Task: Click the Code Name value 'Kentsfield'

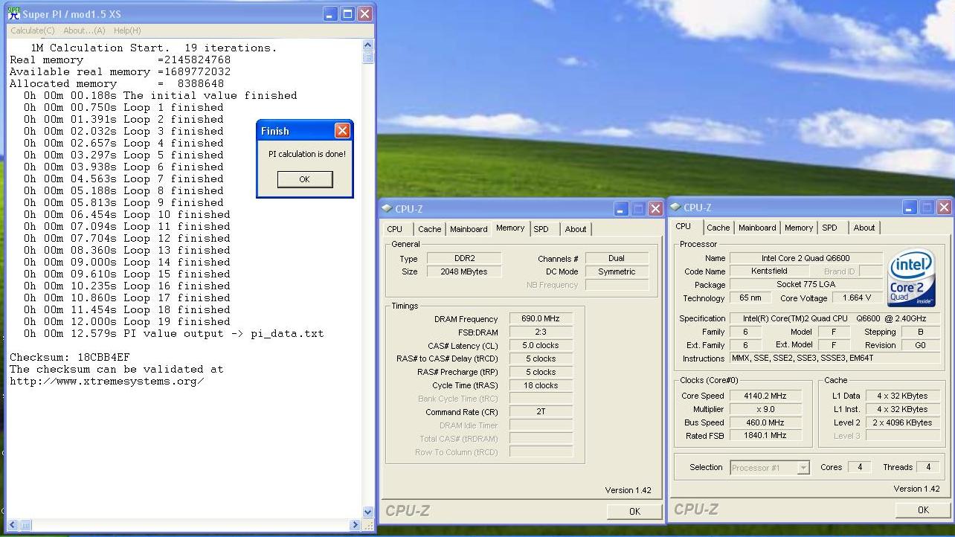Action: [x=768, y=271]
